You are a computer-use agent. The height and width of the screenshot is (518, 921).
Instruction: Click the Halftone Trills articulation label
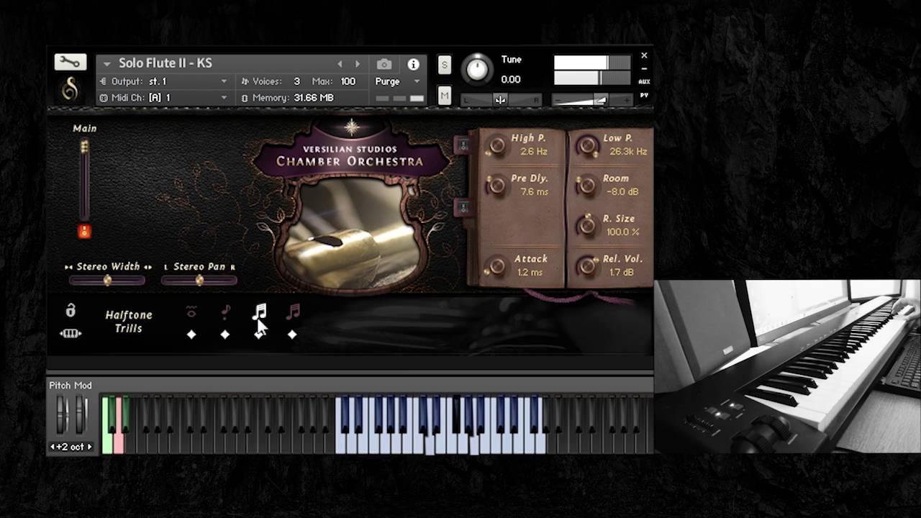[x=129, y=322]
